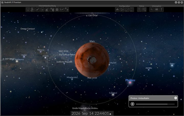Click the location pin icon in the toolbar

pos(33,9)
